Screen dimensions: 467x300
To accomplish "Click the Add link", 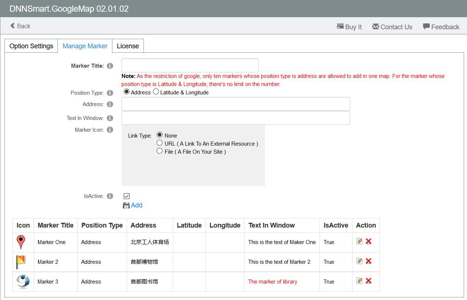I will coord(137,205).
